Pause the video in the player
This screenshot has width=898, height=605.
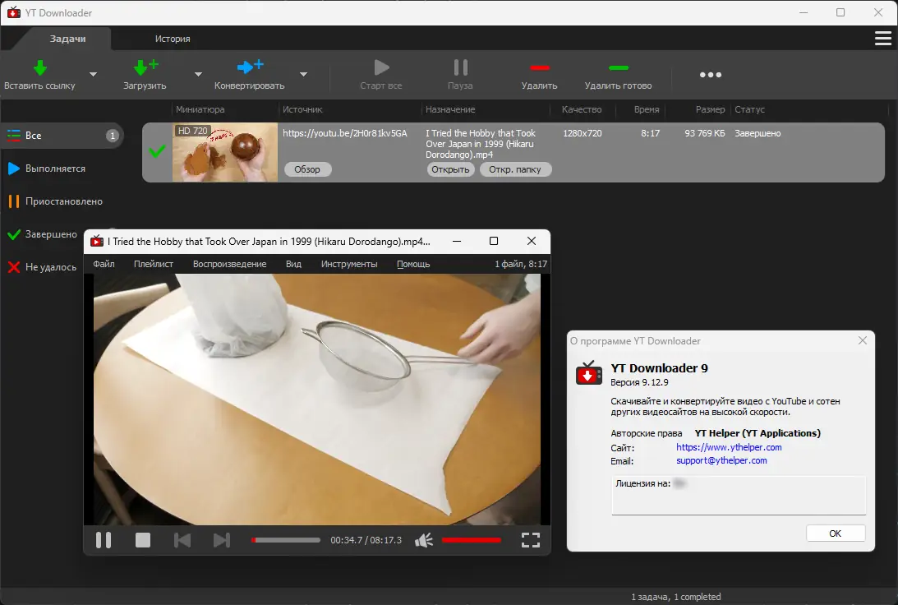coord(104,540)
